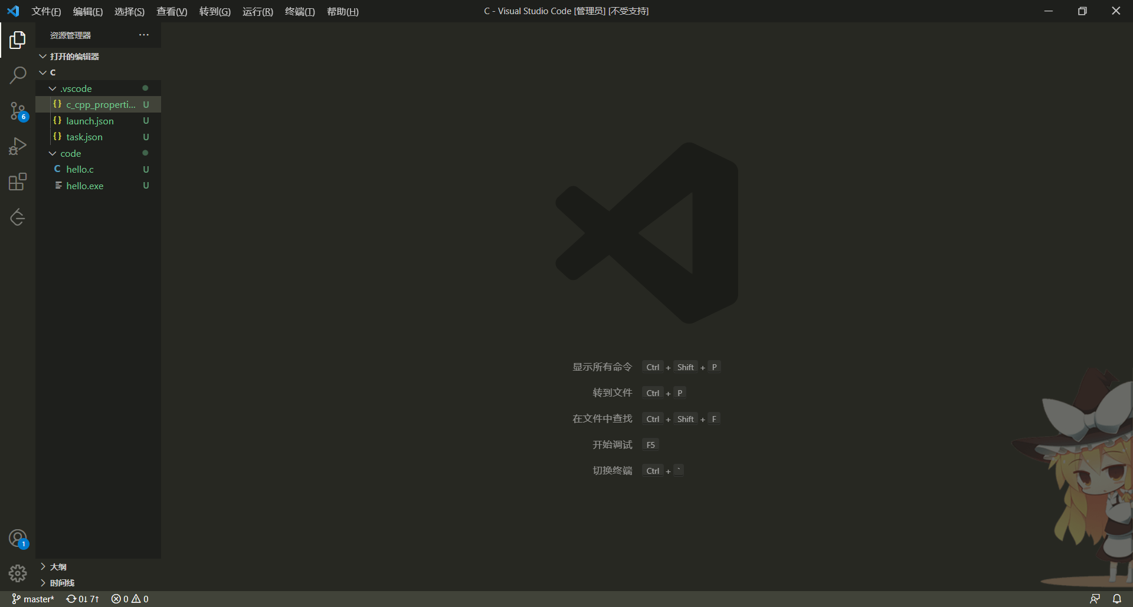
Task: Open problems panel via errors and warnings count
Action: coord(130,599)
